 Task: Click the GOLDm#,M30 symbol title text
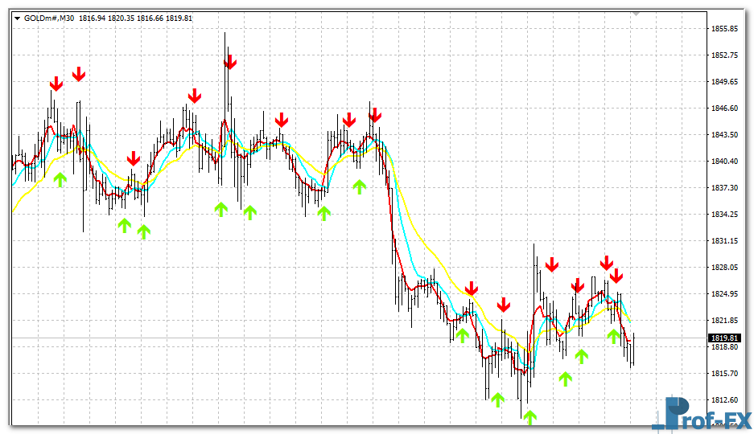(x=48, y=18)
